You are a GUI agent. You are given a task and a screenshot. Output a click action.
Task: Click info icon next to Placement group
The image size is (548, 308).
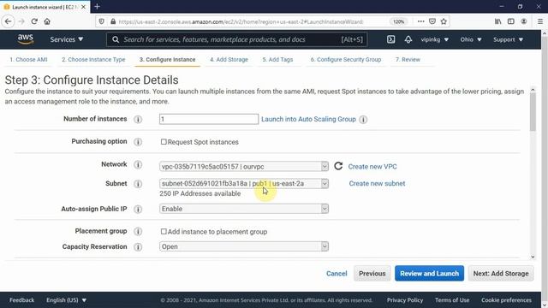point(138,231)
